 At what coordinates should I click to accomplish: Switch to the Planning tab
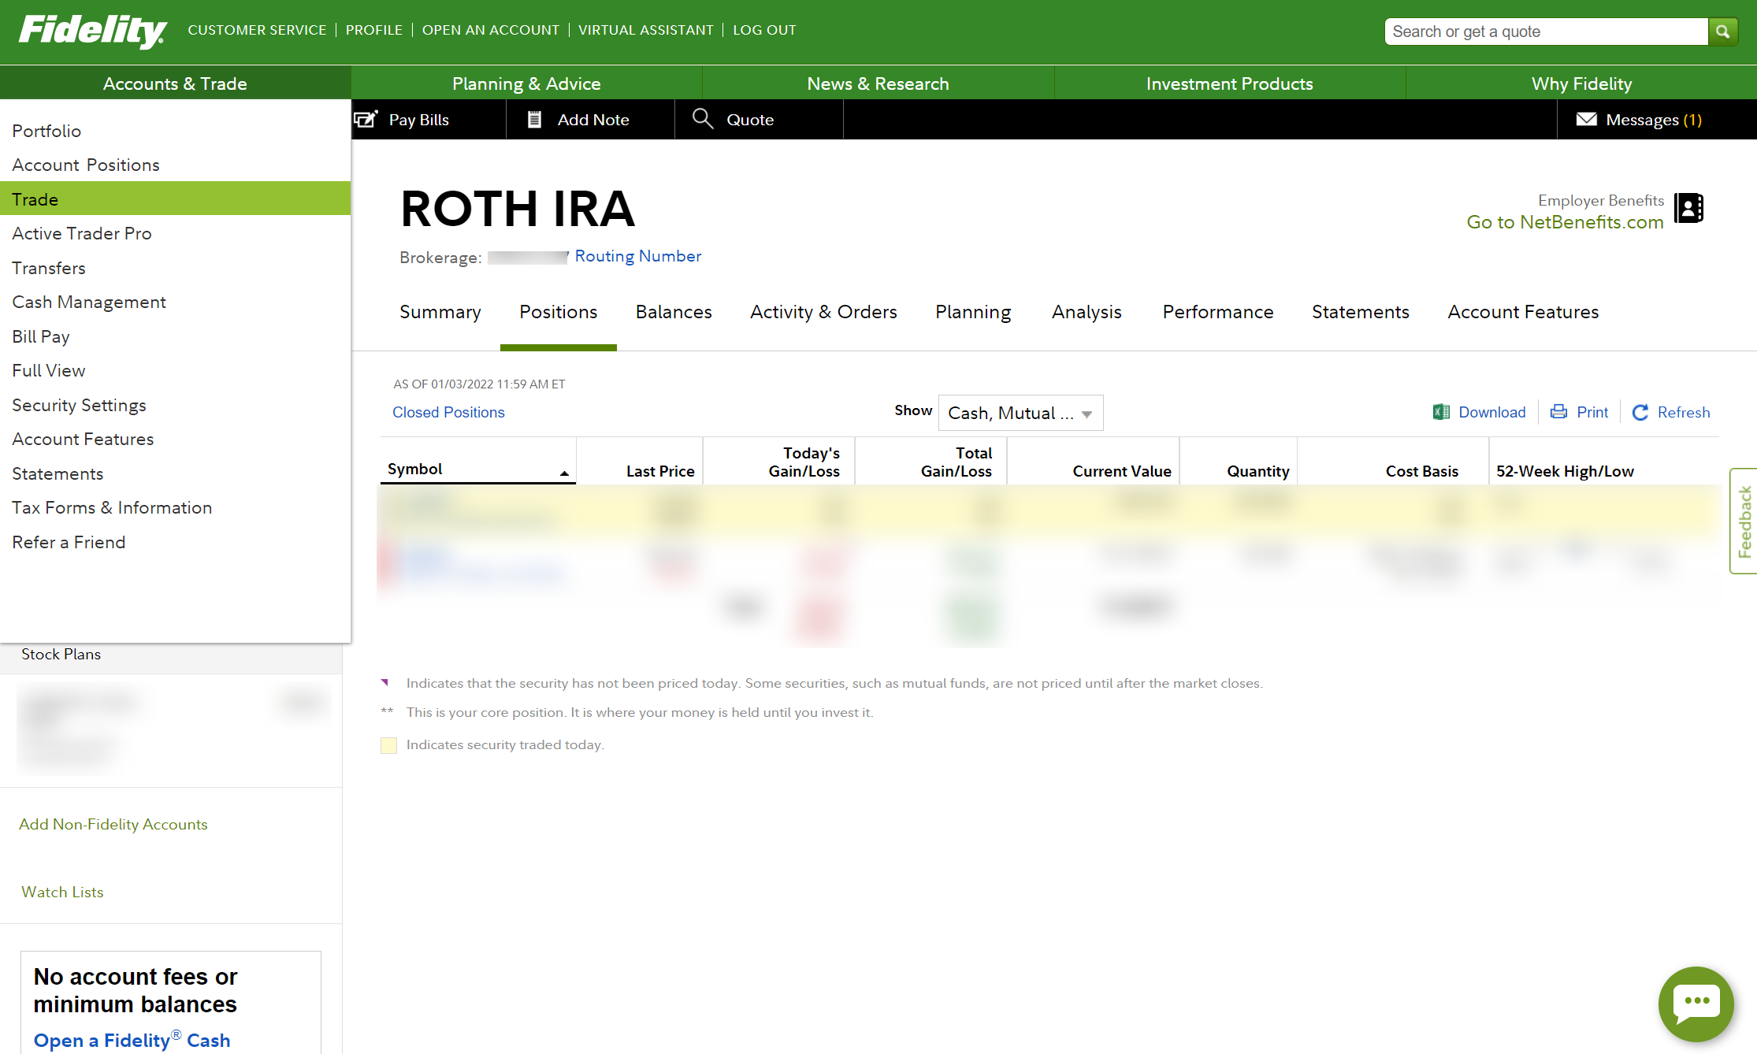(973, 312)
